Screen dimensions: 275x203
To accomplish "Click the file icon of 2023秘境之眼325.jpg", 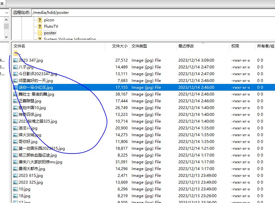I will pos(16,121).
